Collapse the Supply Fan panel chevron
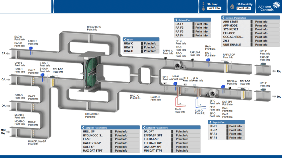The height and width of the screenshot is (158, 282). click(210, 122)
